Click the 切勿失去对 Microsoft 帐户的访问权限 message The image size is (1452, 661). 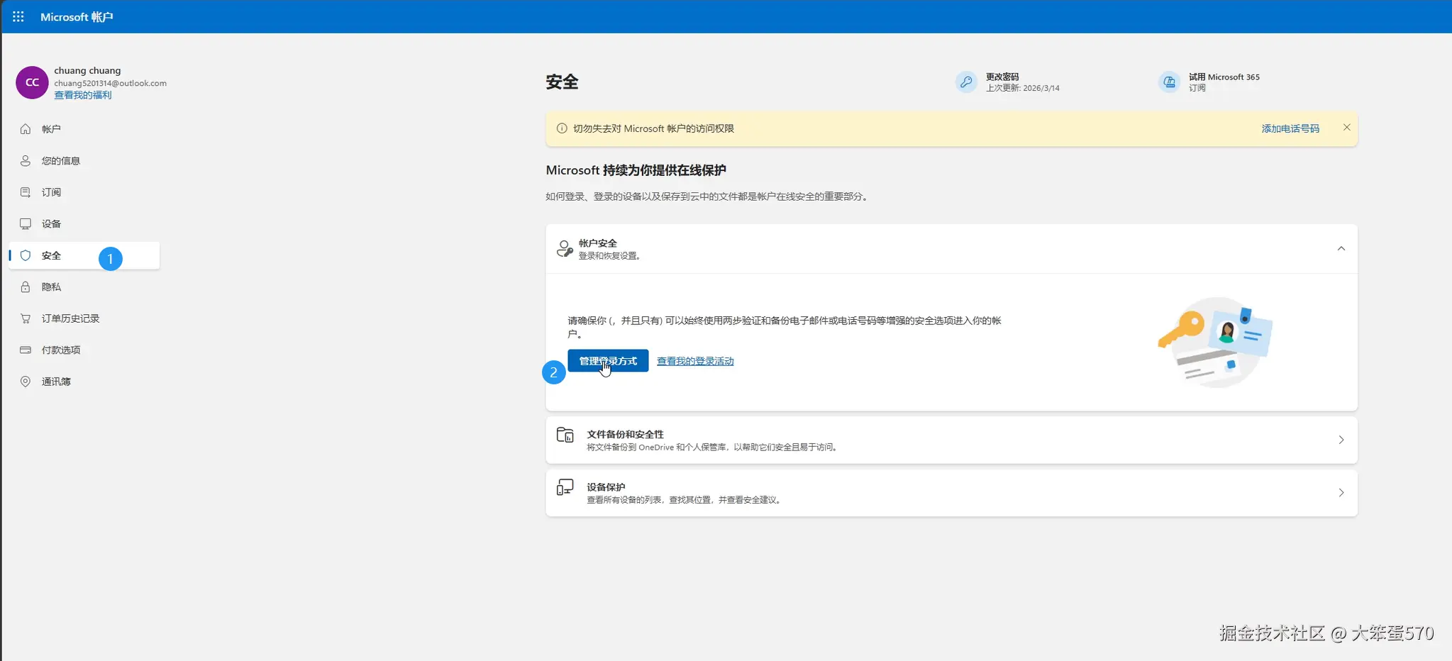point(653,128)
